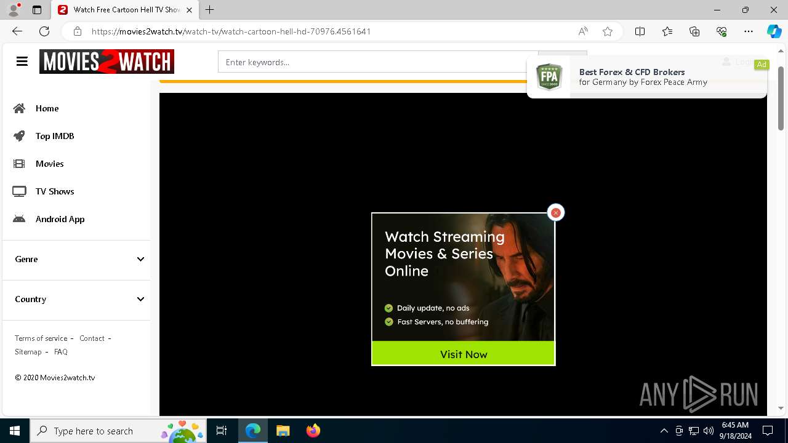Open Browser essentials
This screenshot has width=788, height=443.
click(722, 31)
